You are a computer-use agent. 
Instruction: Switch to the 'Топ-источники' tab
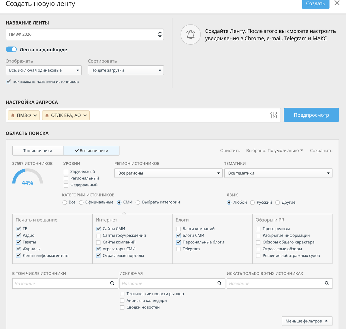click(x=38, y=151)
